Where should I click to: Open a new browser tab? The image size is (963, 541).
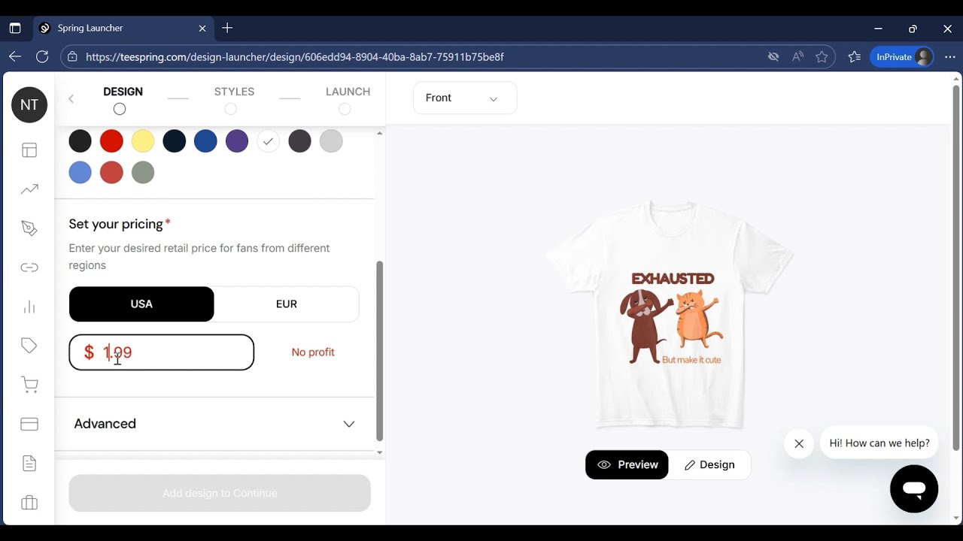pos(227,28)
